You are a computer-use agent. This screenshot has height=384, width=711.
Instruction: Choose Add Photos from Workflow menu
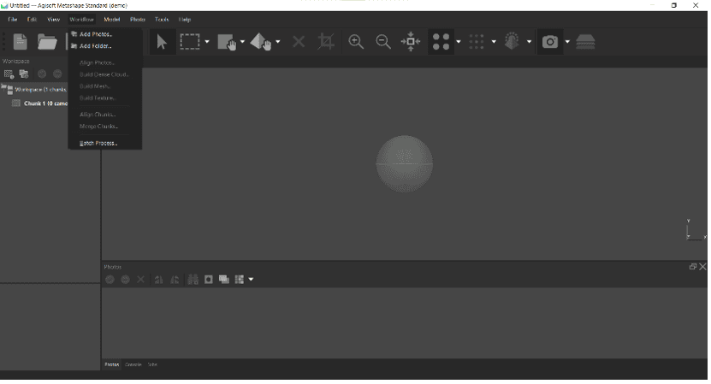[95, 34]
